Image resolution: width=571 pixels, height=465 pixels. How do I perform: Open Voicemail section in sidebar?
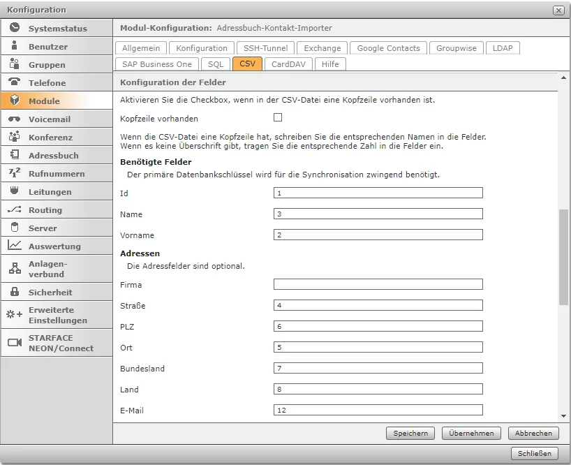[x=57, y=119]
